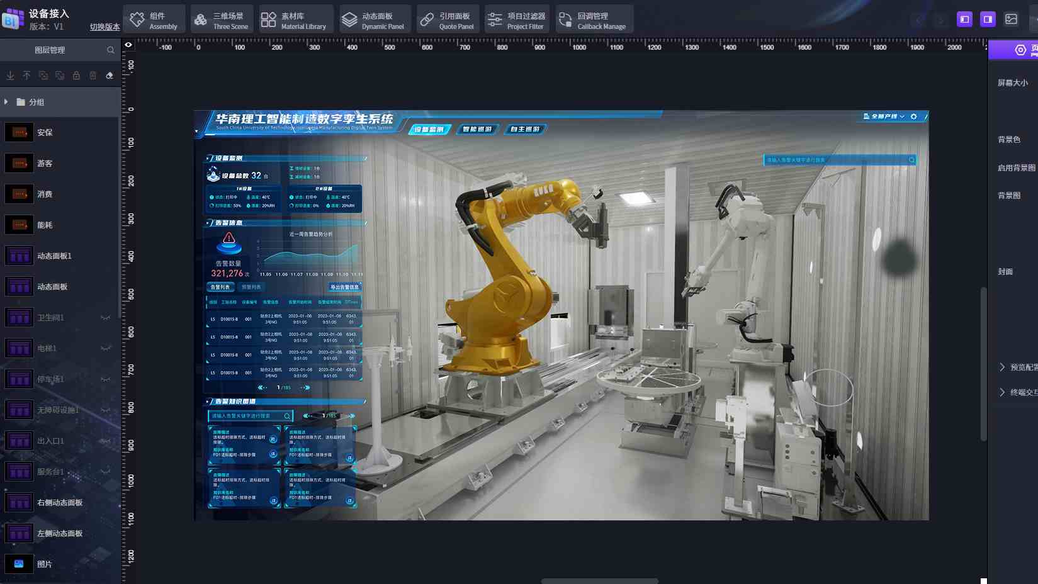Open the Material Library panel
The height and width of the screenshot is (584, 1038).
[x=295, y=20]
